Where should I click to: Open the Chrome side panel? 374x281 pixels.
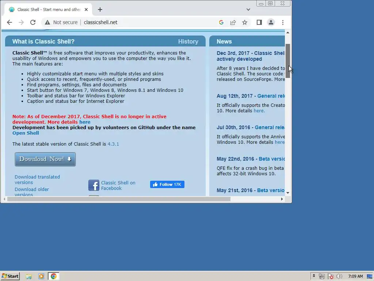pyautogui.click(x=259, y=22)
